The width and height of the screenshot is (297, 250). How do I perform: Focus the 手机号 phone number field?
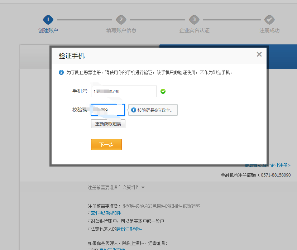point(124,91)
